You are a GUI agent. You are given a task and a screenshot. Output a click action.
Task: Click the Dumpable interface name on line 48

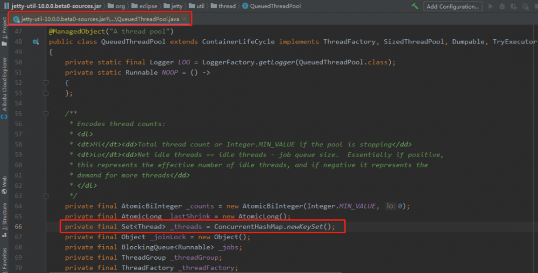pyautogui.click(x=469, y=42)
